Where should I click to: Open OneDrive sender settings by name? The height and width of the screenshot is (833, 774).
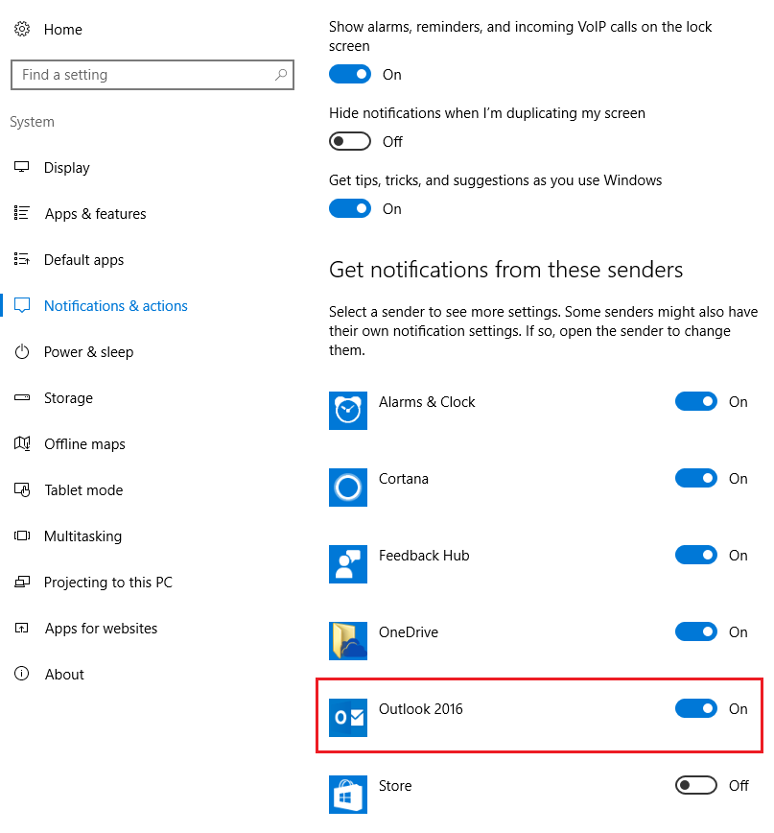tap(409, 632)
